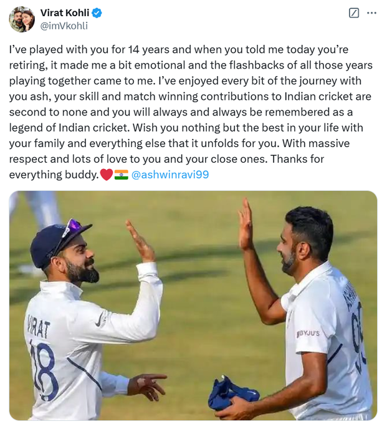Open the Virat Kohli display name
This screenshot has height=424, width=387.
(65, 12)
